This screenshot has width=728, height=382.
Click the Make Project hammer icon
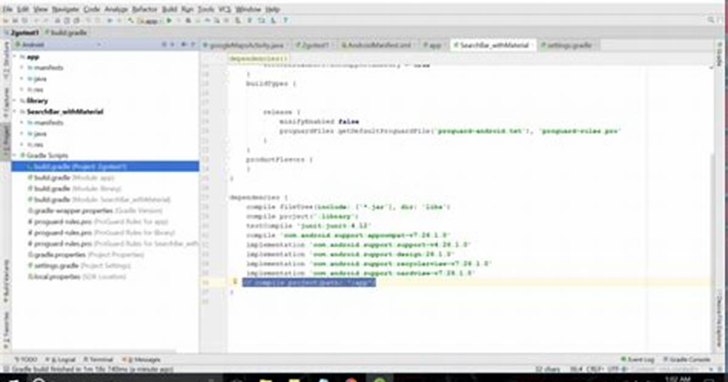(130, 21)
